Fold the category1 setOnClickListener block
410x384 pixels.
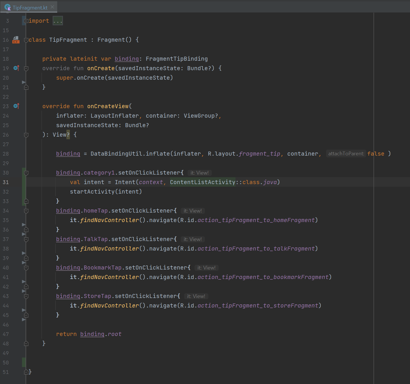[26, 173]
